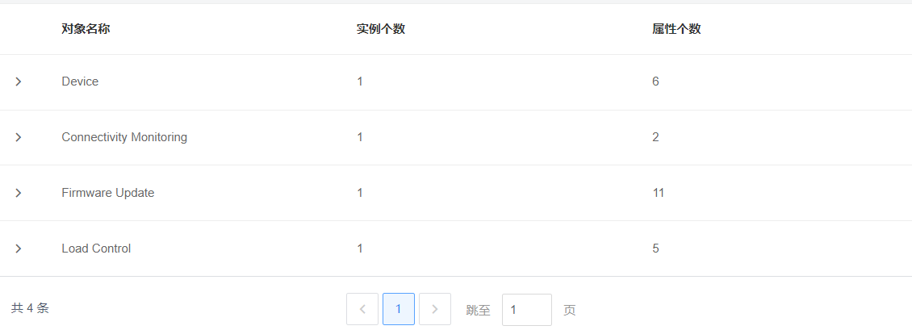Image resolution: width=912 pixels, height=330 pixels.
Task: Click Connectivity Monitoring attribute count 2
Action: 655,137
